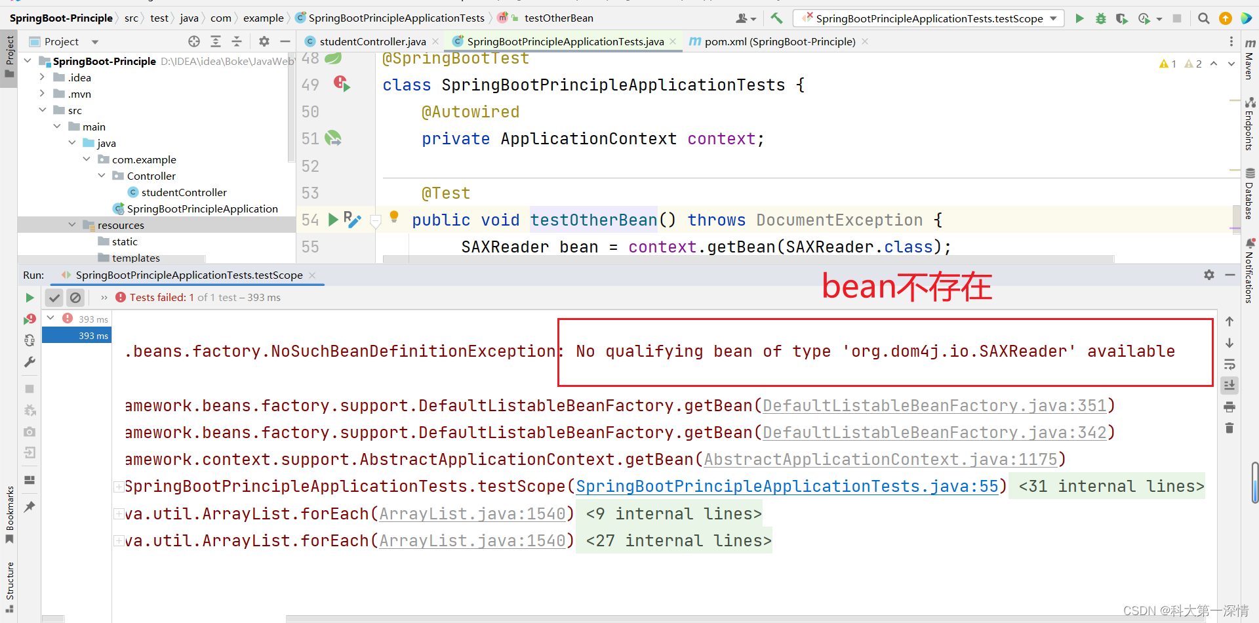Screen dimensions: 1259x623
Task: Select the 393 ms failed test row
Action: click(76, 335)
